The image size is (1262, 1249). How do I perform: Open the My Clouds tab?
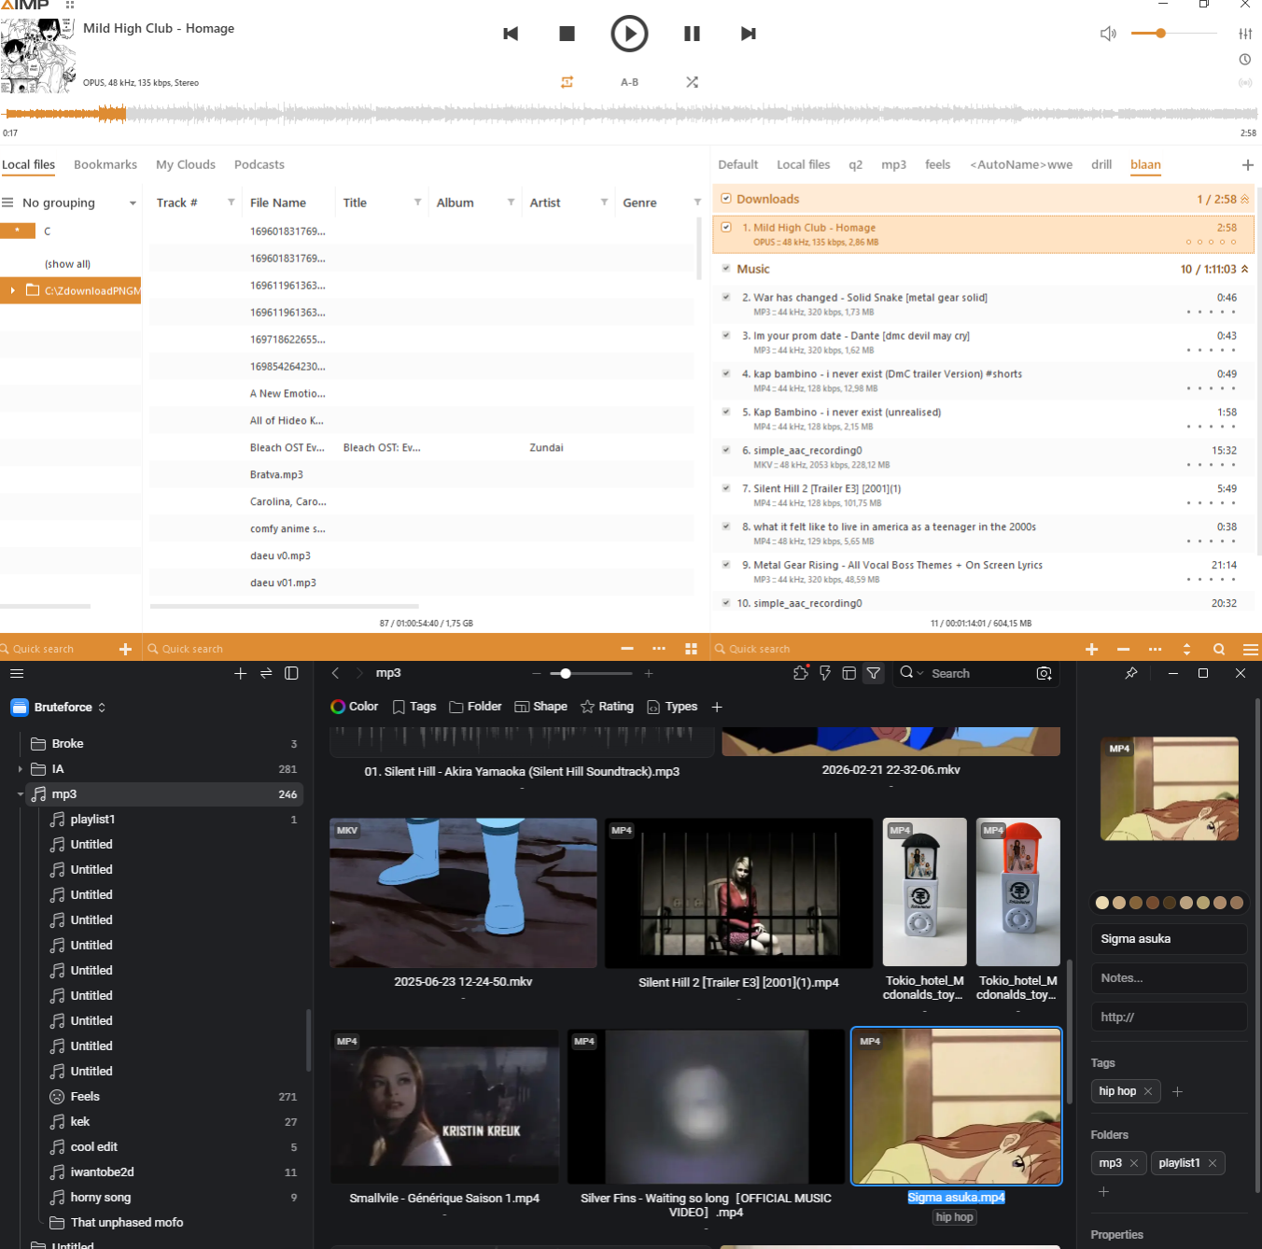[x=186, y=165]
